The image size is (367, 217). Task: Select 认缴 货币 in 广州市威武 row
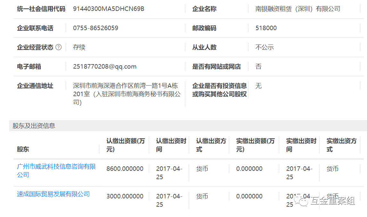tap(202, 169)
